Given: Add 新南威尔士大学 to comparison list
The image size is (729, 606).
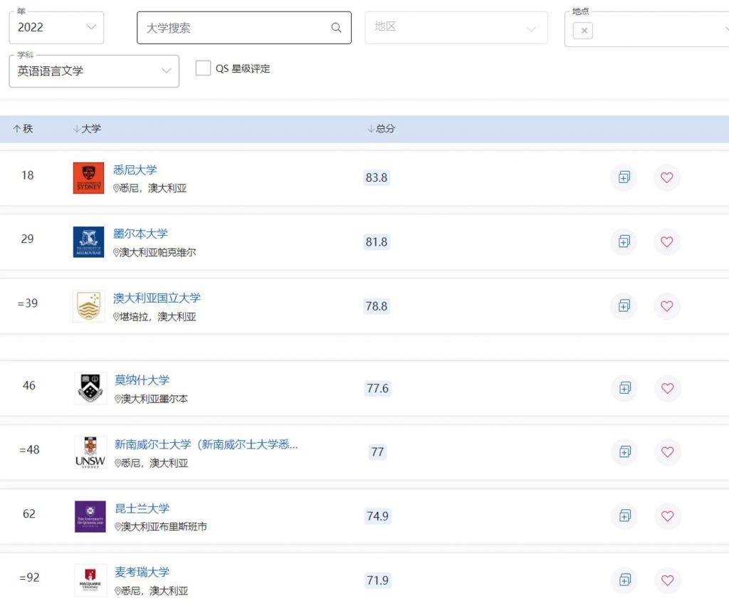Looking at the screenshot, I should 625,452.
